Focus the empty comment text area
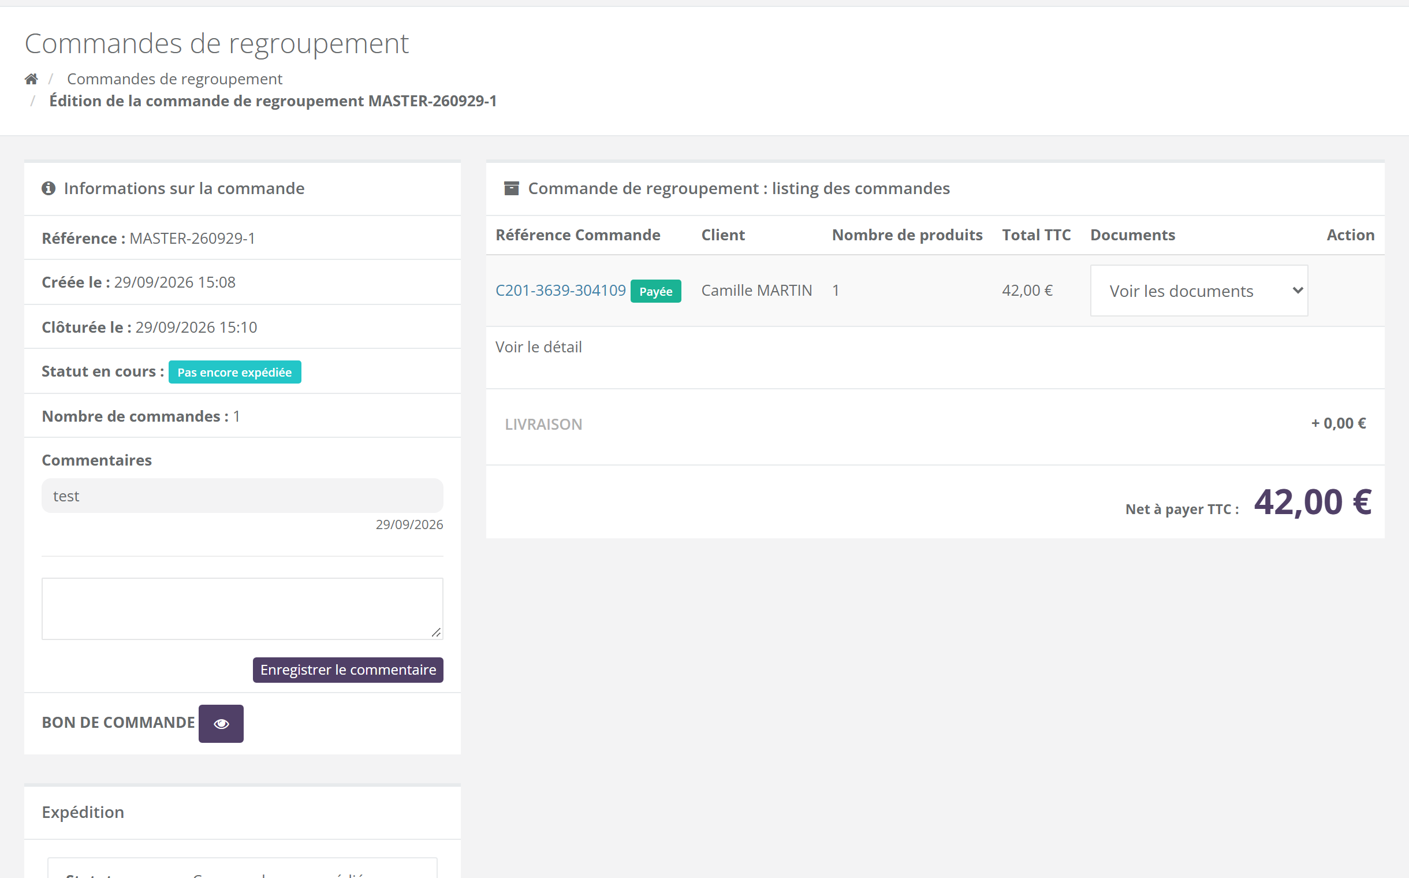The width and height of the screenshot is (1409, 878). tap(242, 609)
